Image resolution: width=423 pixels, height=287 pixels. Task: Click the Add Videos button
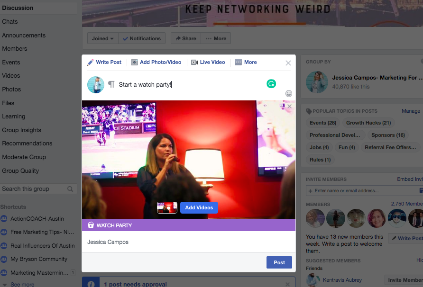[199, 207]
